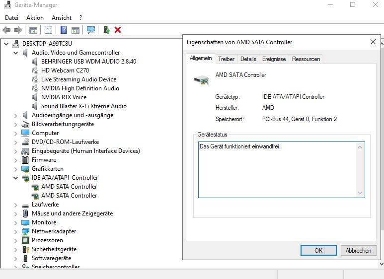Expand Audioeingänge und -ausgänge category

pyautogui.click(x=16, y=116)
